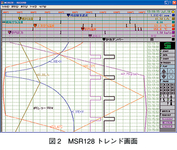Image resolution: width=177 pixels, height=150 pixels.
Task: Click the outlined down arrow button
Action: 171,77
